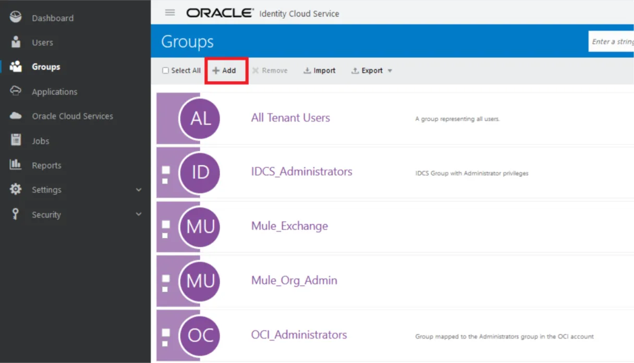Screen dimensions: 634x363
Task: Open the Reports page
Action: pyautogui.click(x=46, y=165)
